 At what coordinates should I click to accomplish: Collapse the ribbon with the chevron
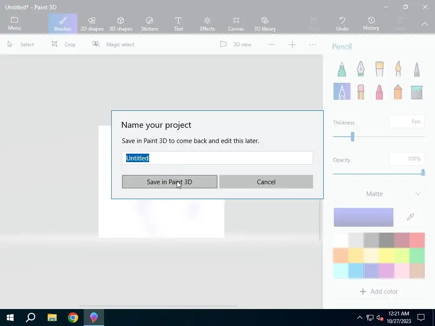425,24
